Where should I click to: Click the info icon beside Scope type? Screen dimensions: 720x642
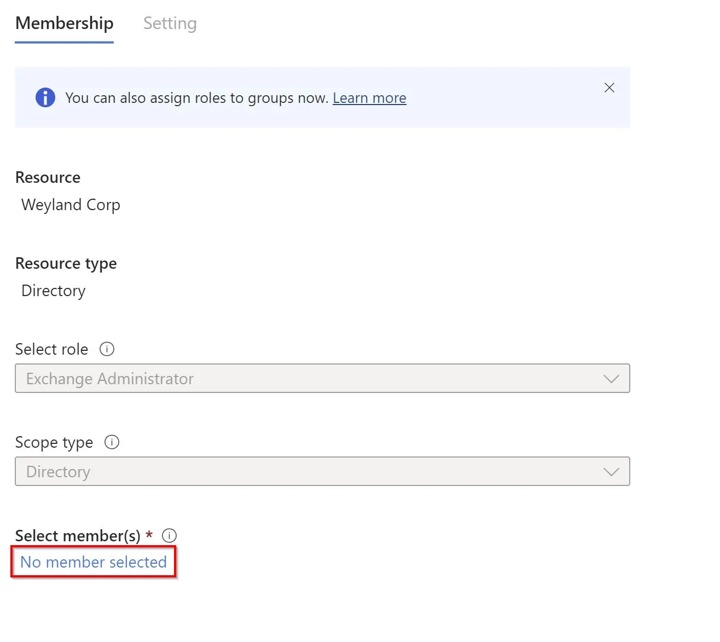pyautogui.click(x=112, y=442)
